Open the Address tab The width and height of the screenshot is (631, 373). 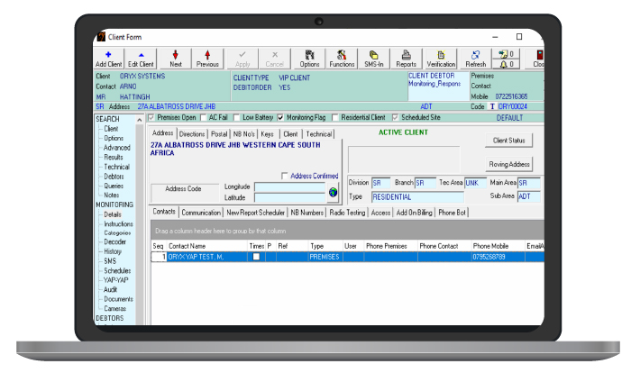pos(162,133)
